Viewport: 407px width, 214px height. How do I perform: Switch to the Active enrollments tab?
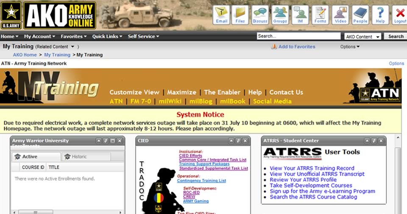[36, 156]
